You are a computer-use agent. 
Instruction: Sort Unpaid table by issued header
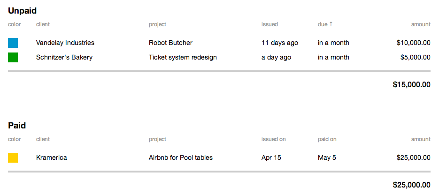coord(270,24)
